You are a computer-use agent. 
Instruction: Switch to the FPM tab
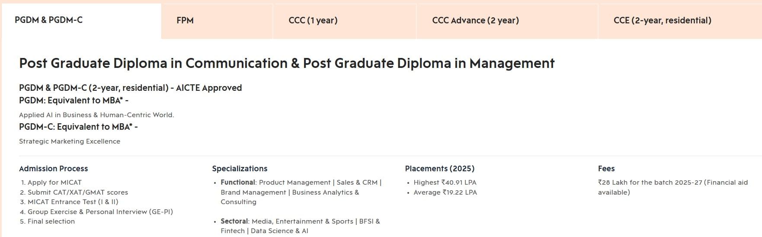pyautogui.click(x=185, y=20)
